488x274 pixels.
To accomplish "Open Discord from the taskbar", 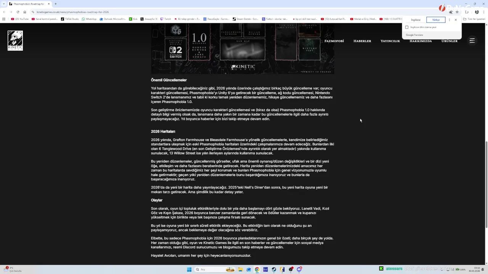I will click(x=299, y=269).
